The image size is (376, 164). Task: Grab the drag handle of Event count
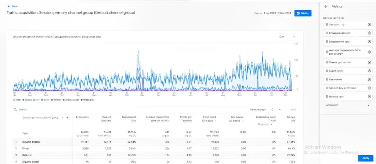click(326, 70)
